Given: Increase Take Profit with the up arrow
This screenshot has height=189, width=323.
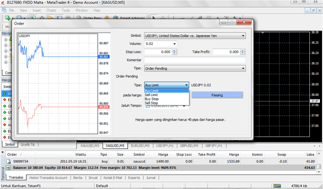Looking at the screenshot, I should [243, 51].
